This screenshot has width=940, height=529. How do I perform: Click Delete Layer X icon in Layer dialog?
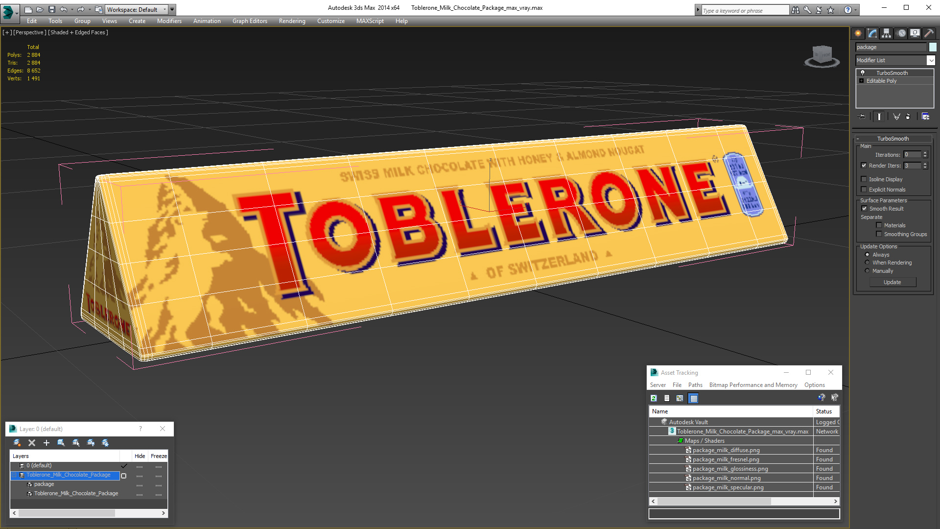pos(32,443)
